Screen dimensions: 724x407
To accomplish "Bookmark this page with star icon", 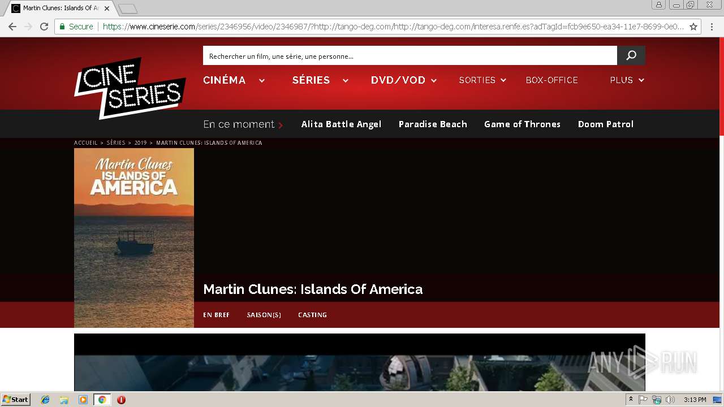I will pos(693,27).
